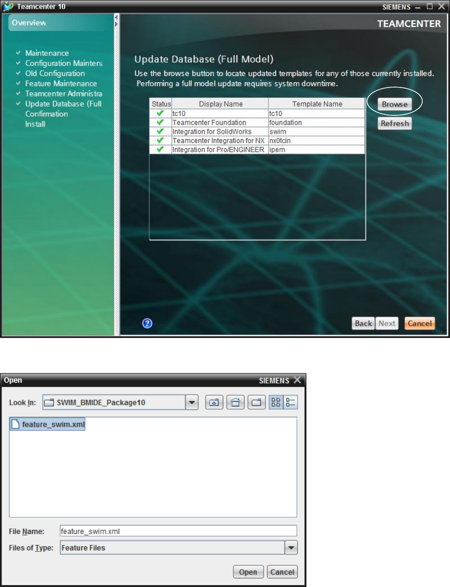Collapse the Overview panel via splitter arrows

[x=116, y=20]
